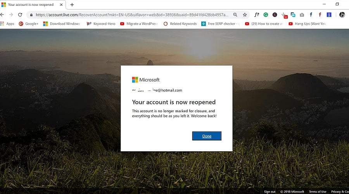Open the zoom magnifier icon in address bar

[x=235, y=15]
